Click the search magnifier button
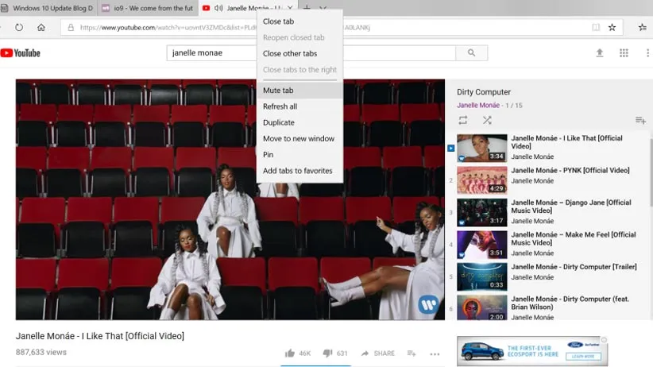 coord(471,53)
